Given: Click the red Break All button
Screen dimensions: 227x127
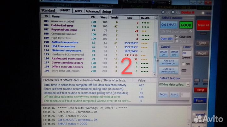Looking at the screenshot, I should coord(203,25).
